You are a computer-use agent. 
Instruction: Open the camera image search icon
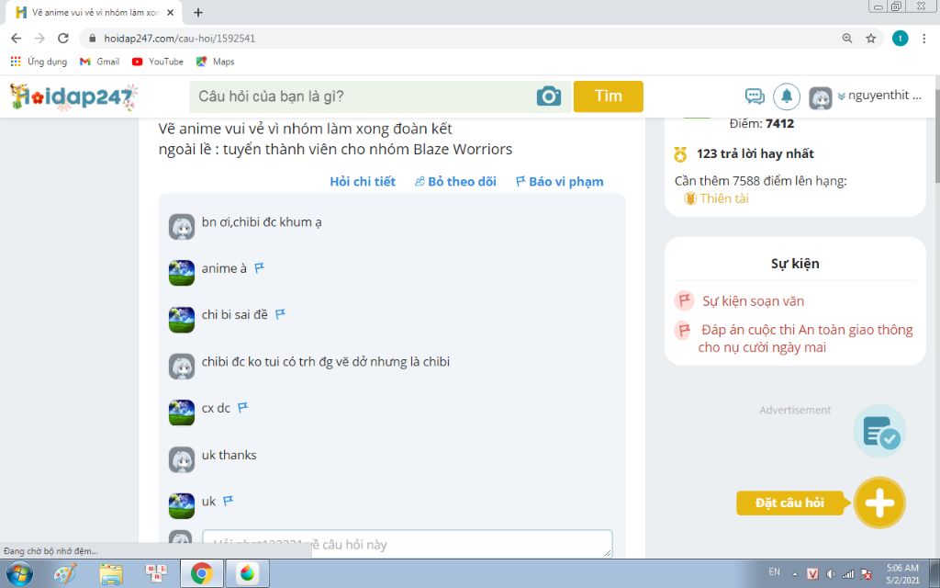point(549,96)
